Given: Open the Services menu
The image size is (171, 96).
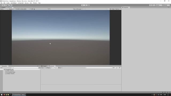Looking at the screenshot, I should point(26,3).
